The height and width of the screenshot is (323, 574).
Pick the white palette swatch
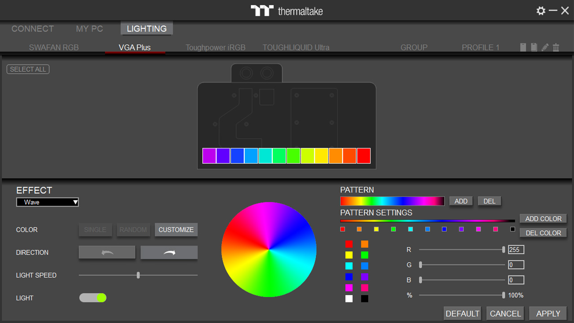(x=349, y=298)
